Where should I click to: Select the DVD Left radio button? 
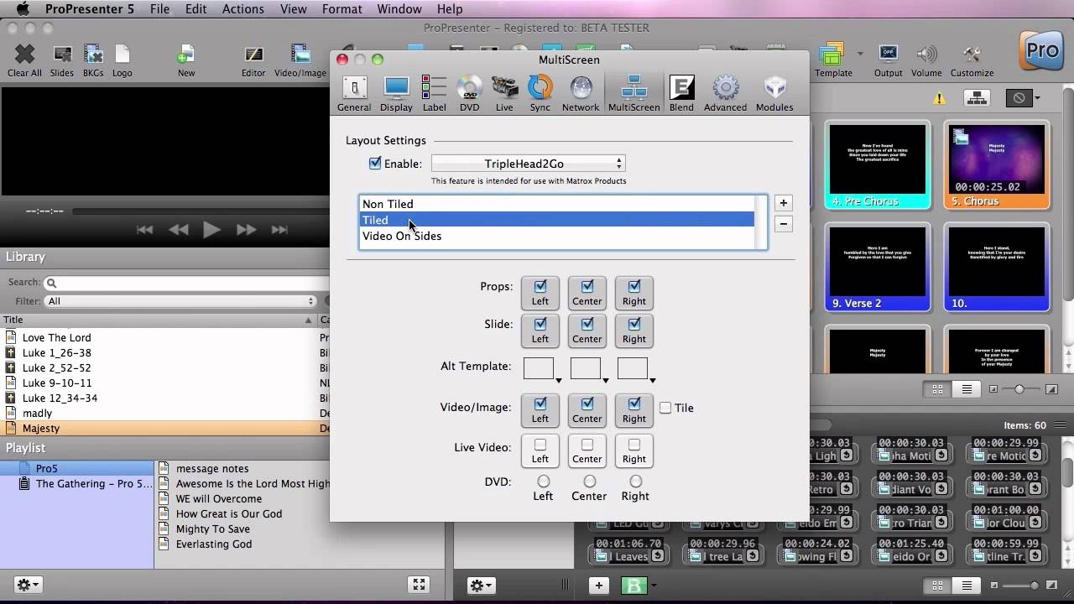coord(544,482)
